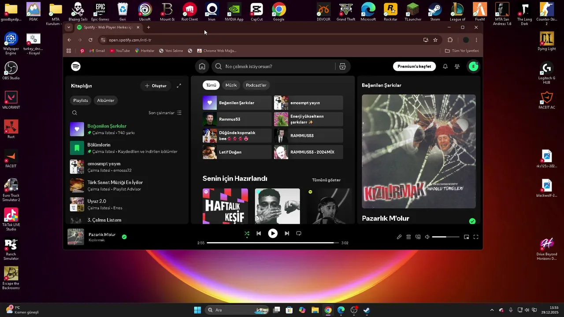The height and width of the screenshot is (317, 564).
Task: Adjust the Spotify volume slider
Action: point(445,237)
